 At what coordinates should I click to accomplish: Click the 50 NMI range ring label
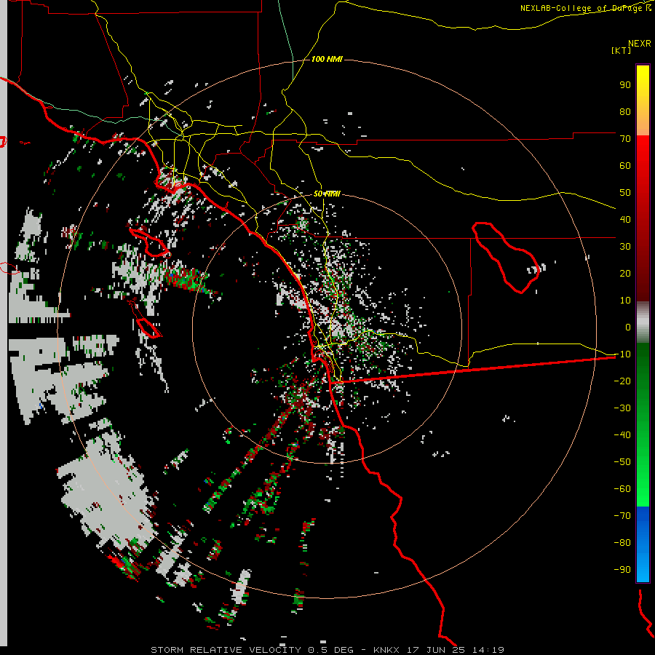[x=327, y=194]
